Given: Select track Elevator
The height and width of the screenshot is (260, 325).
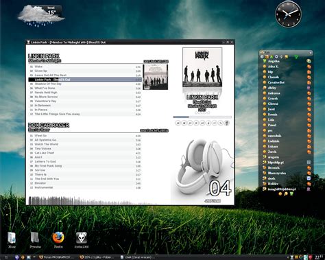Looking at the screenshot, I should tap(85, 183).
